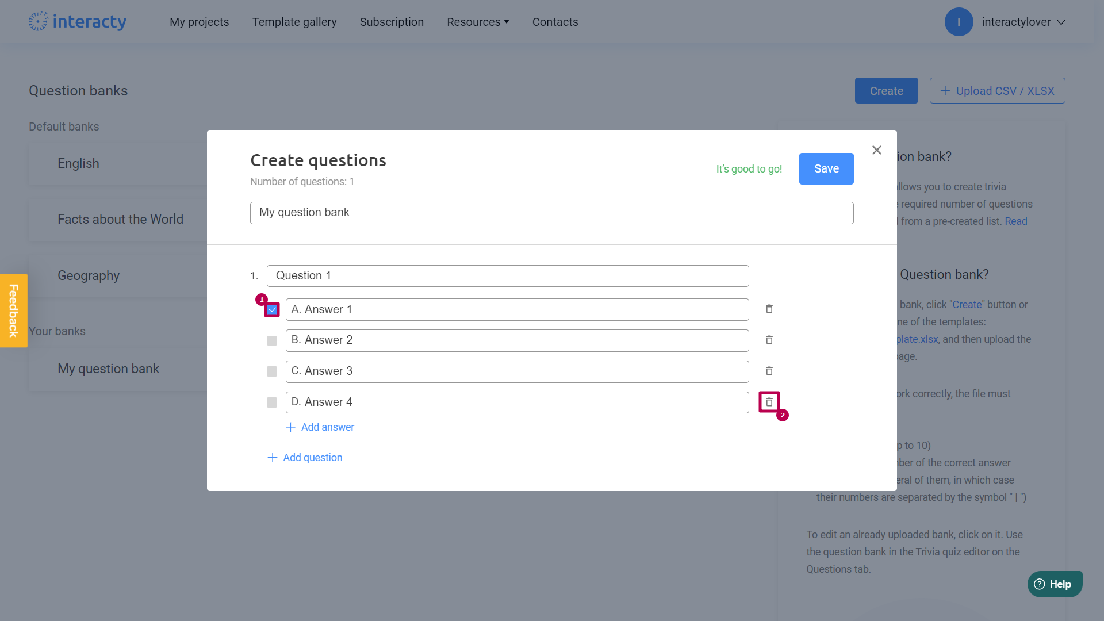
Task: Expand the Resources dropdown menu
Action: pos(478,22)
